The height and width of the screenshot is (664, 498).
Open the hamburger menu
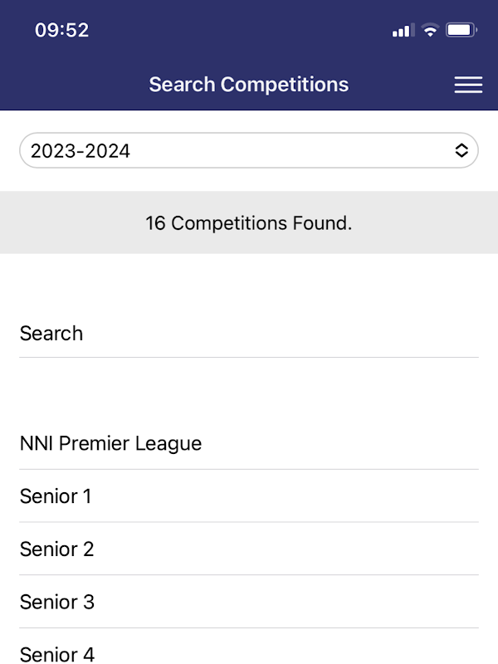[x=468, y=85]
